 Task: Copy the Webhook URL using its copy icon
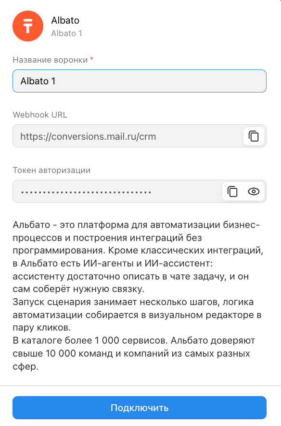pos(254,136)
